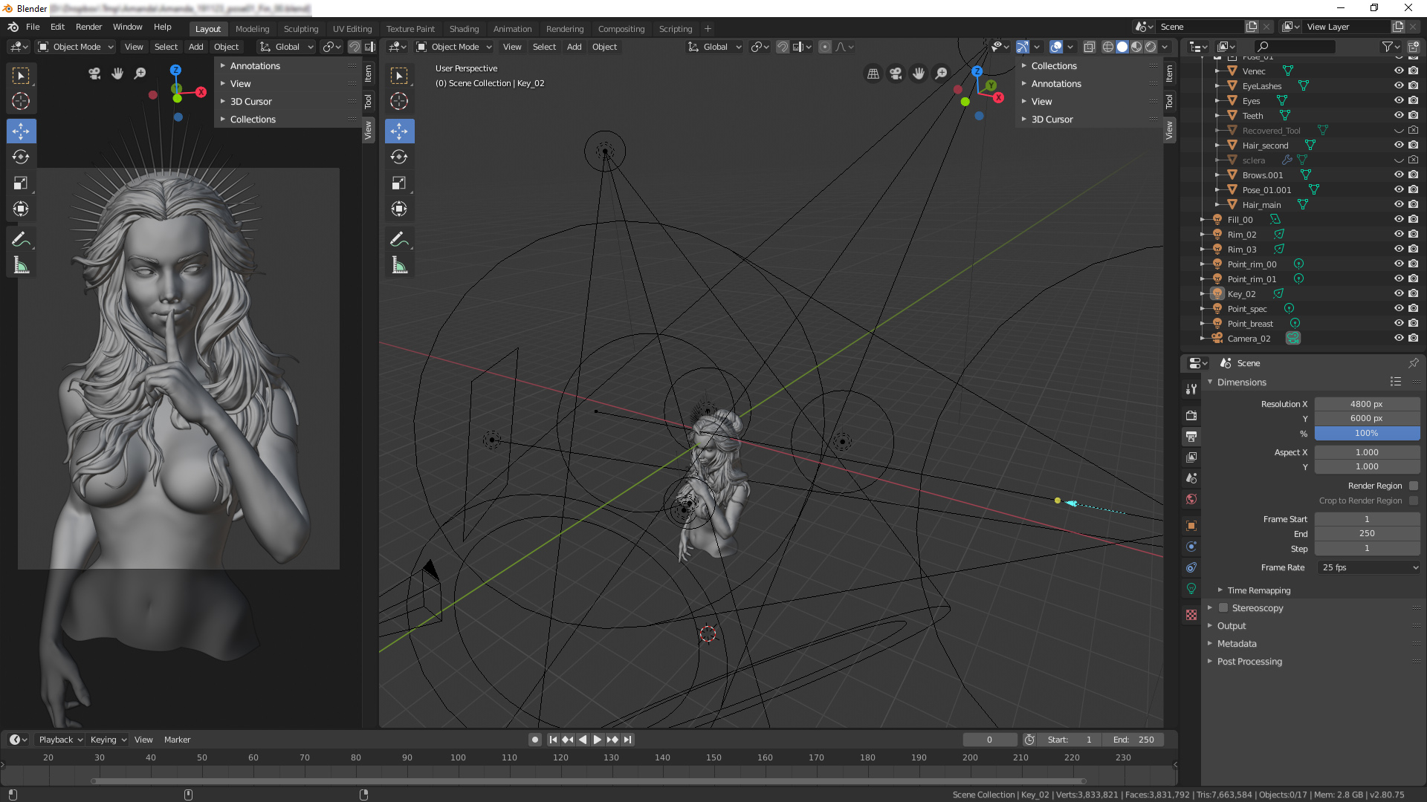Open the Frame Rate dropdown showing 25 fps
This screenshot has width=1427, height=802.
[x=1368, y=567]
